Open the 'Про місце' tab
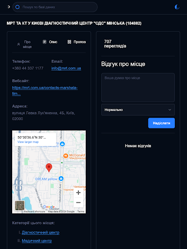The height and width of the screenshot is (249, 187). click(x=24, y=44)
